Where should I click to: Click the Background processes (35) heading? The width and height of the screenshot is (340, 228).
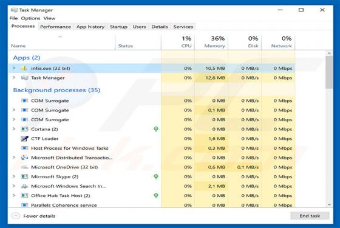56,90
